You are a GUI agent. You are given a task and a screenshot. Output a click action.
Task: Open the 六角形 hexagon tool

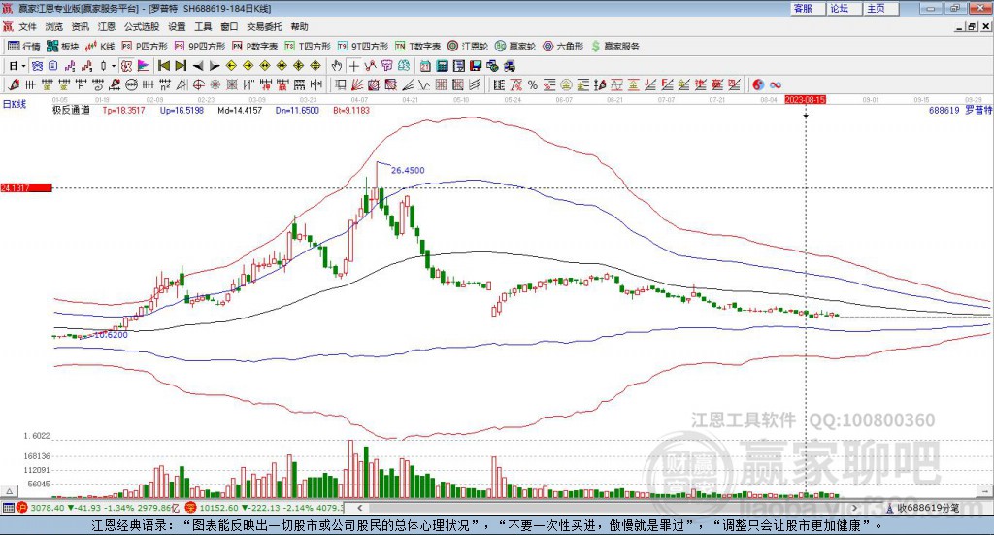pos(563,47)
